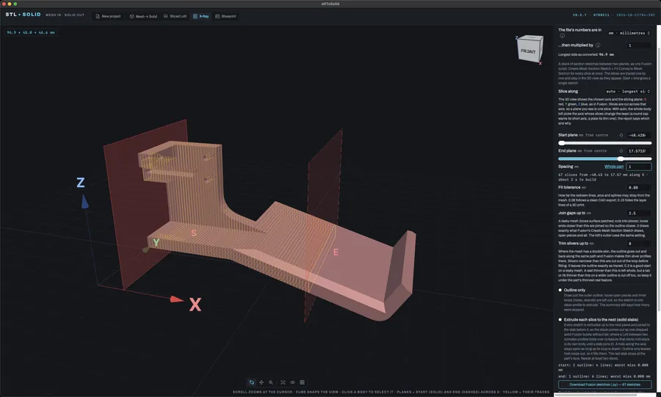Click the multiplied-by value field
This screenshot has height=397, width=661.
coord(639,45)
